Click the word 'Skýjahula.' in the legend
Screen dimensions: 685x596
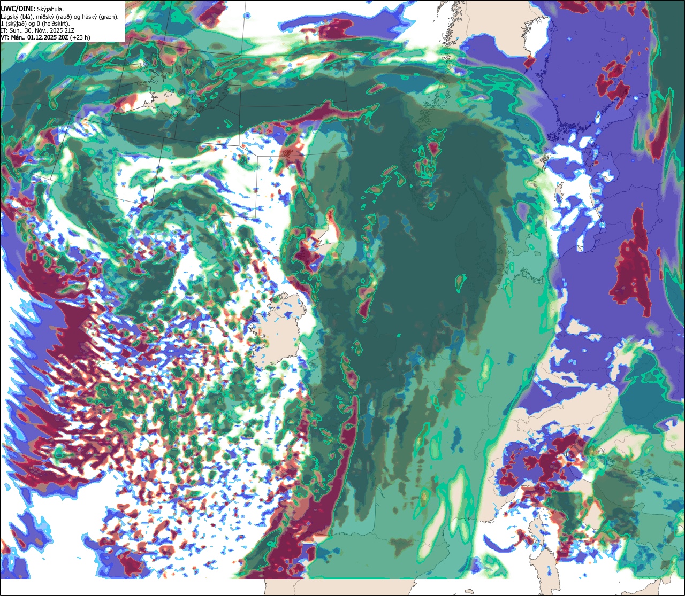click(50, 10)
